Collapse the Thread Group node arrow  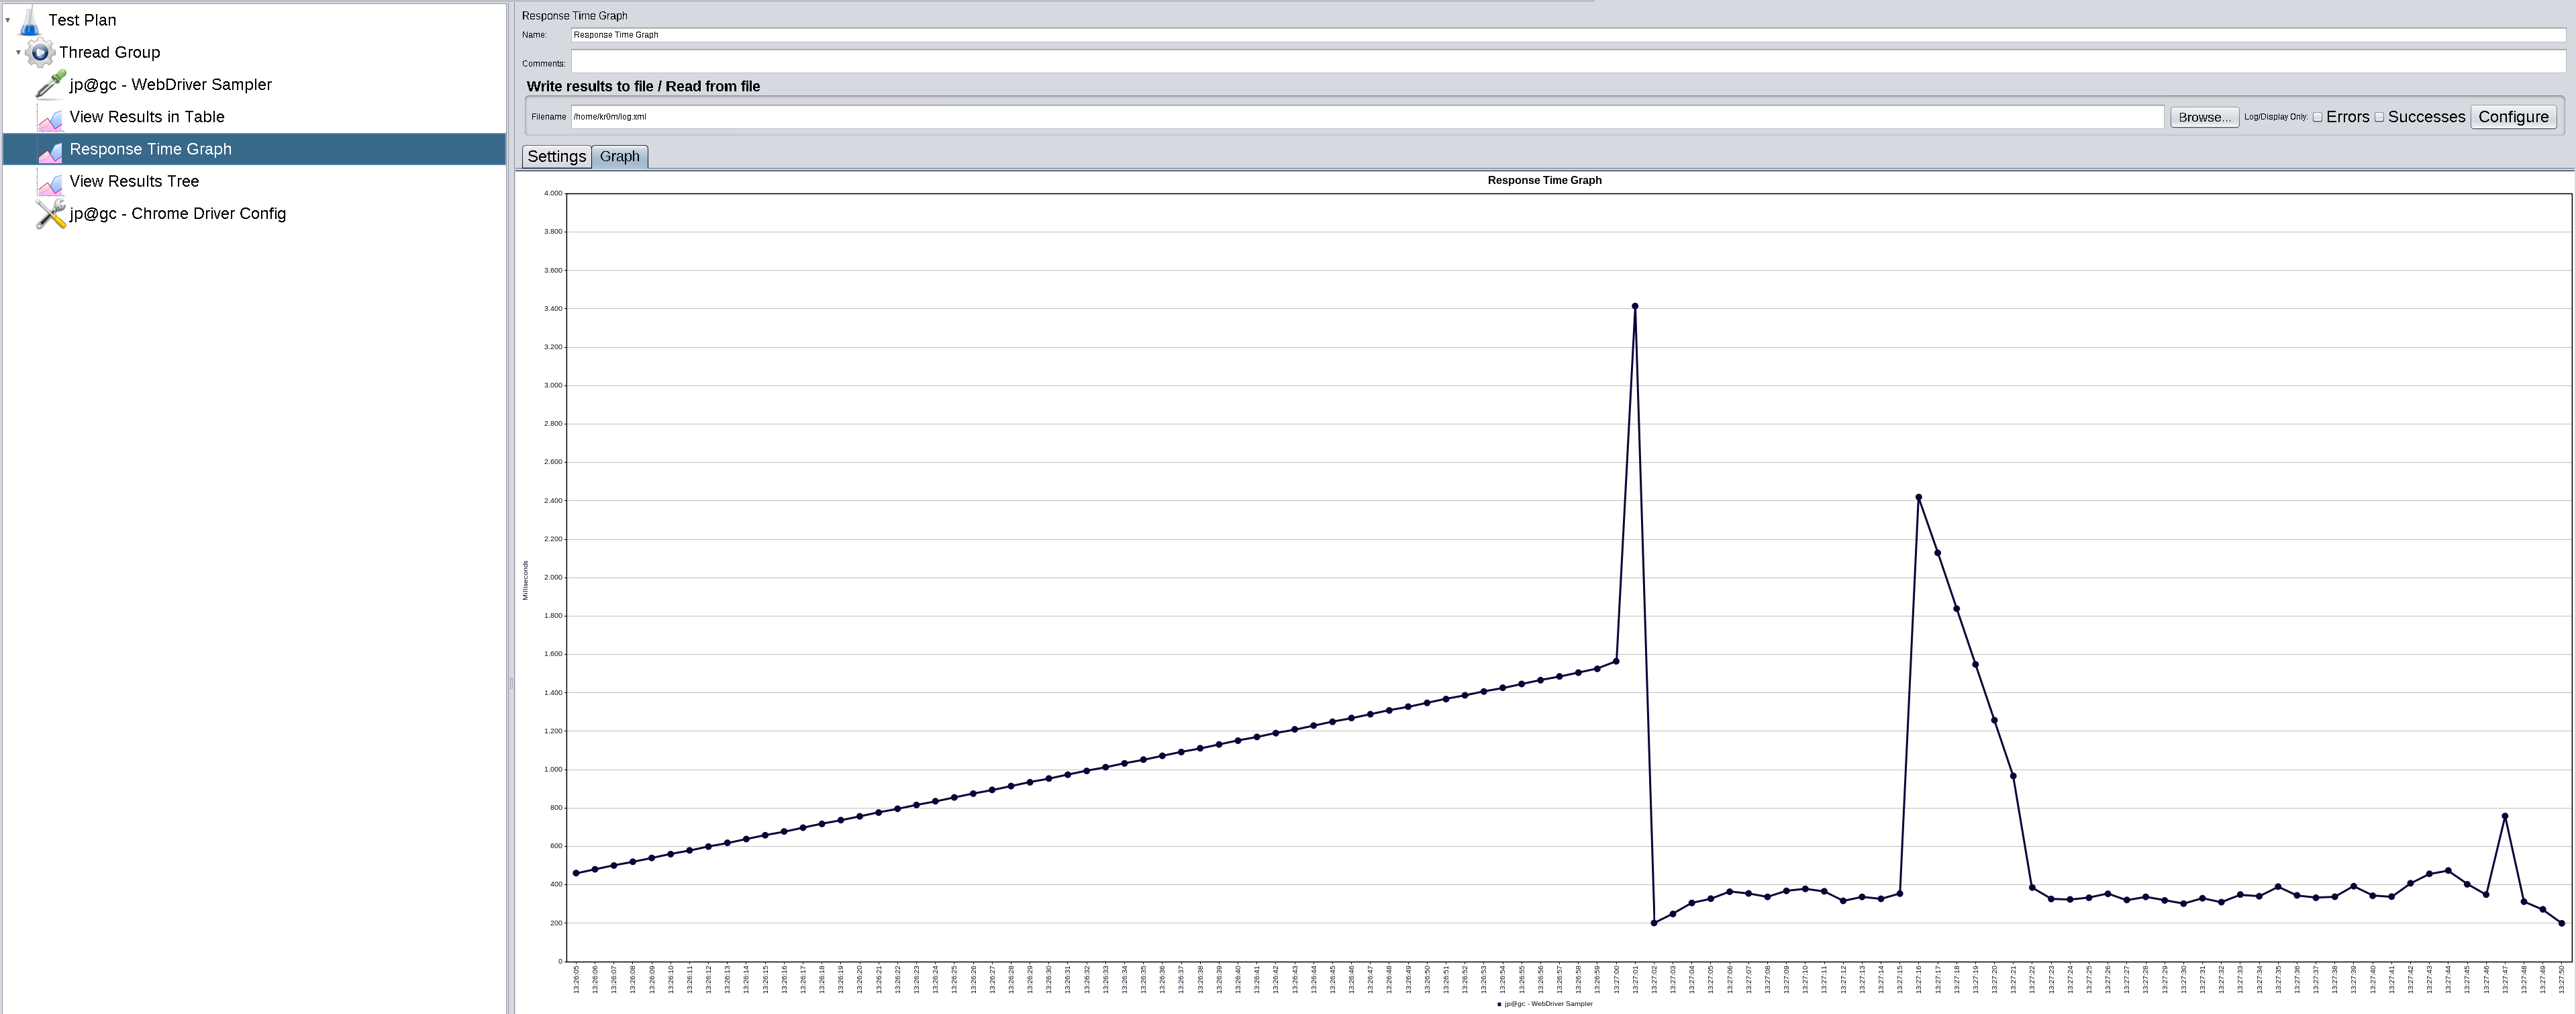[x=18, y=52]
